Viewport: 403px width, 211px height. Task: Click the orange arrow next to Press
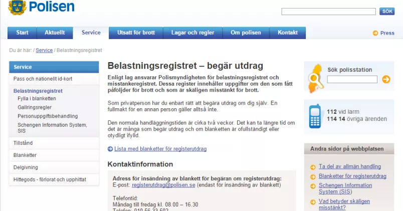coord(375,33)
